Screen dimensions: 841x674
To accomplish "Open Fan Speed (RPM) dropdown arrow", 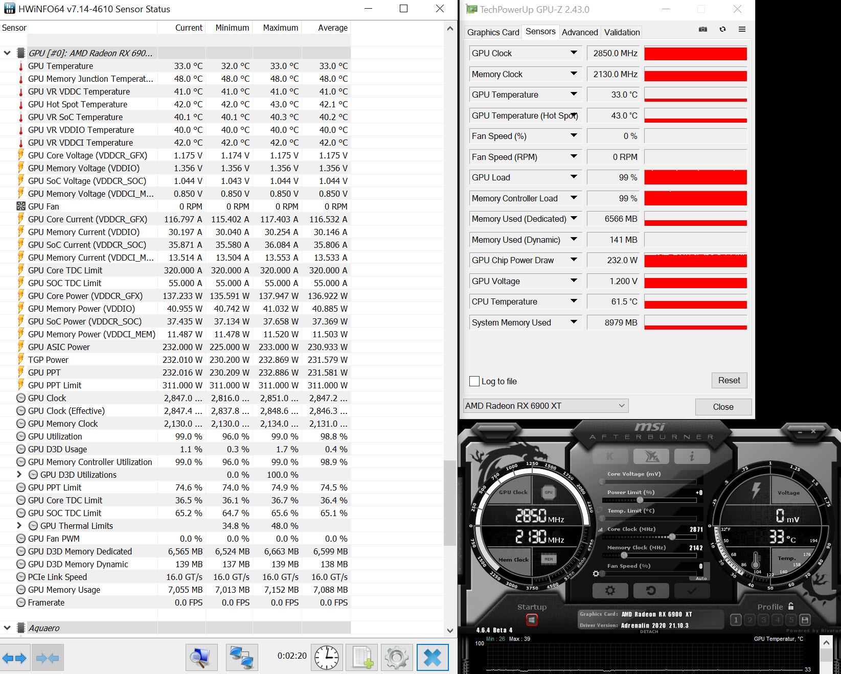I will point(574,156).
